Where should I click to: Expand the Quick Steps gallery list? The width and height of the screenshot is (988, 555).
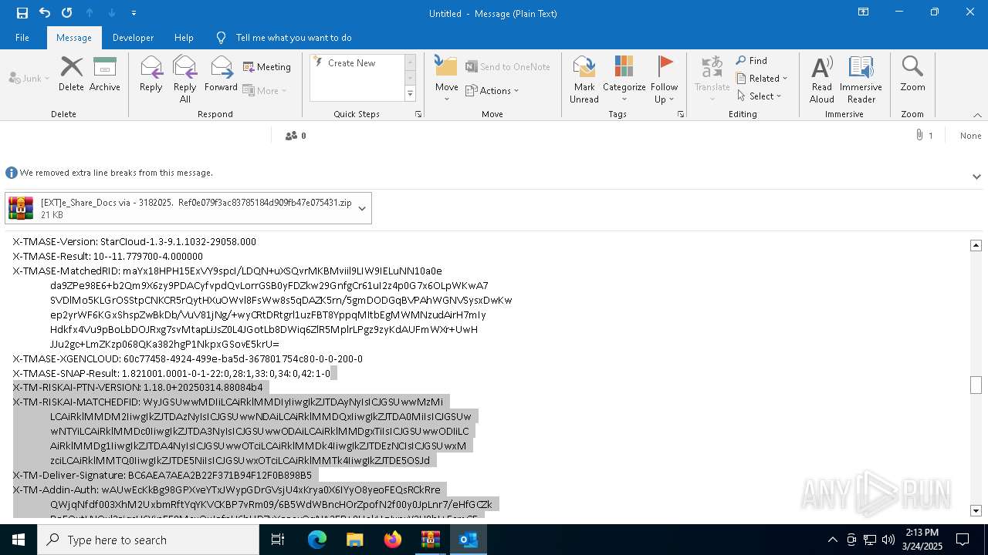[410, 93]
